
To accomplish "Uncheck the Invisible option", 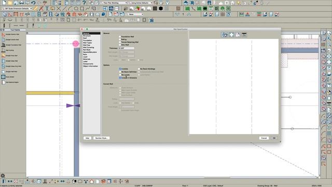I will tap(120, 69).
